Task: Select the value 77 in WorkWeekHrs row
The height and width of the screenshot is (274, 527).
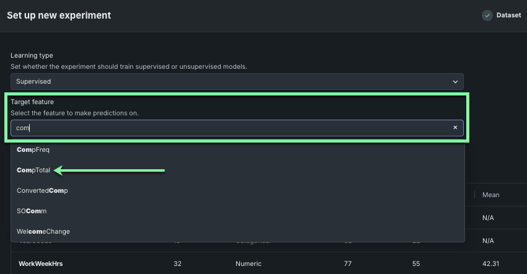Action: 347,263
